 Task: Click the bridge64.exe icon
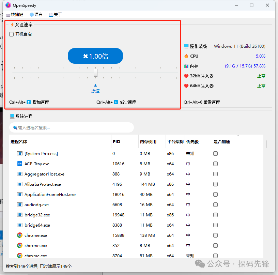20,225
